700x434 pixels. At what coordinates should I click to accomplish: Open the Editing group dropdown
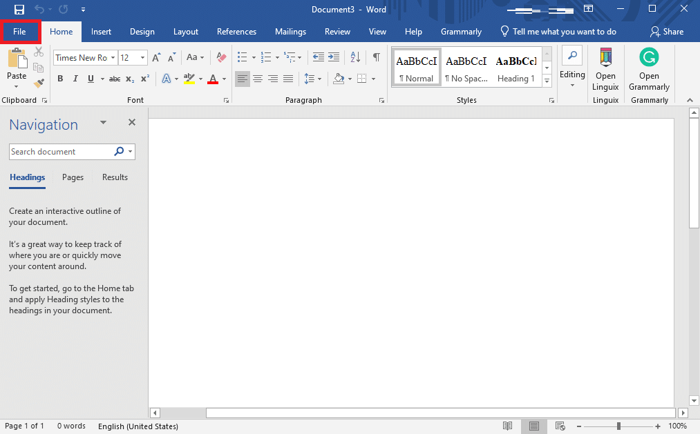click(x=572, y=68)
